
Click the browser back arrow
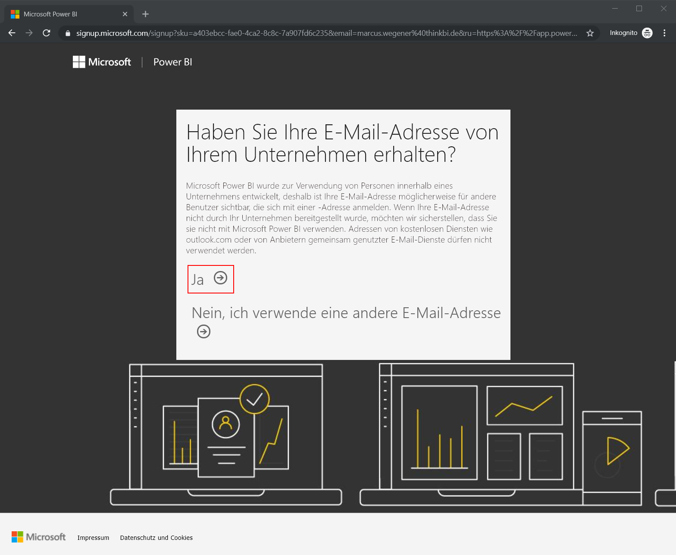pos(12,33)
